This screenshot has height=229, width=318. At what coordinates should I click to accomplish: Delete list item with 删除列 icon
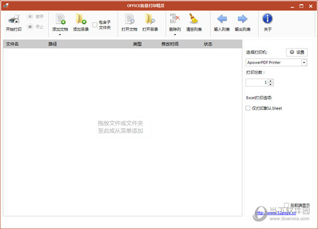[x=175, y=22]
